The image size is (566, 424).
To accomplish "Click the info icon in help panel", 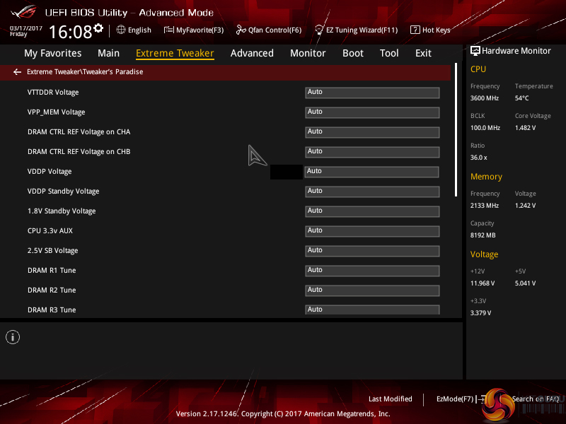I will click(x=13, y=337).
